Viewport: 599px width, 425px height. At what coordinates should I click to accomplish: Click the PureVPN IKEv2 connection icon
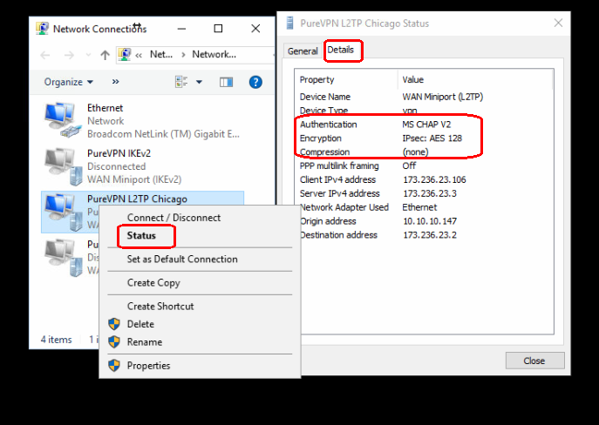click(x=63, y=166)
